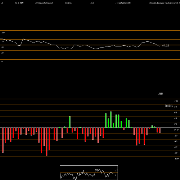
Task: Click the -80 label on MR axis
Action: [x=176, y=153]
